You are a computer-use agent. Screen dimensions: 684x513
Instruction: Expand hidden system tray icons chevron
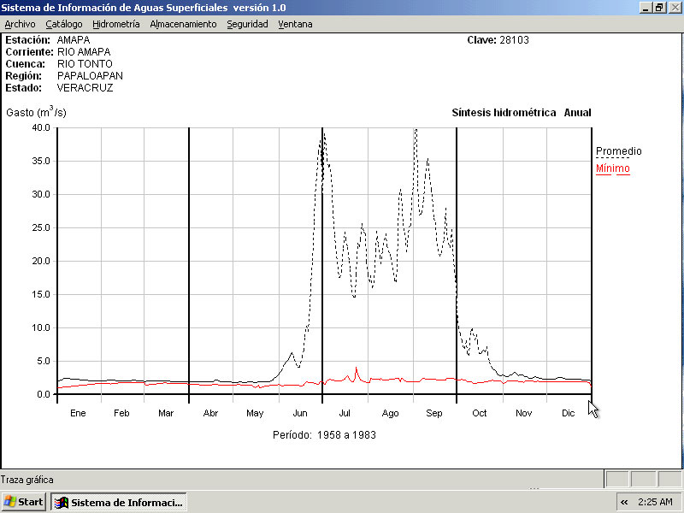pos(624,502)
